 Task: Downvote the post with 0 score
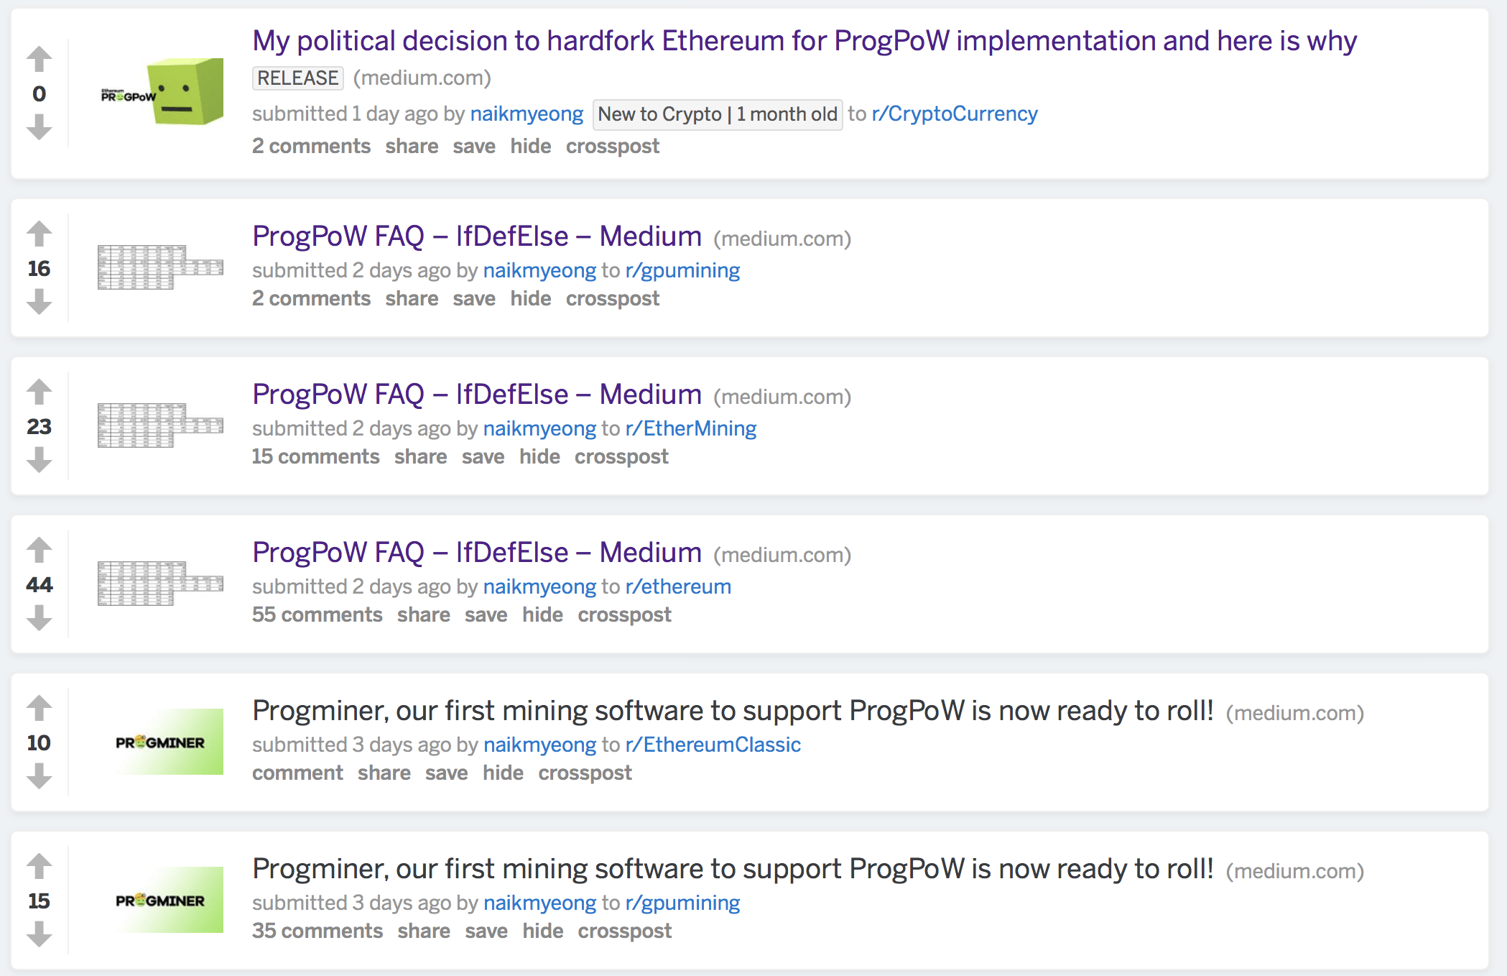[x=40, y=127]
